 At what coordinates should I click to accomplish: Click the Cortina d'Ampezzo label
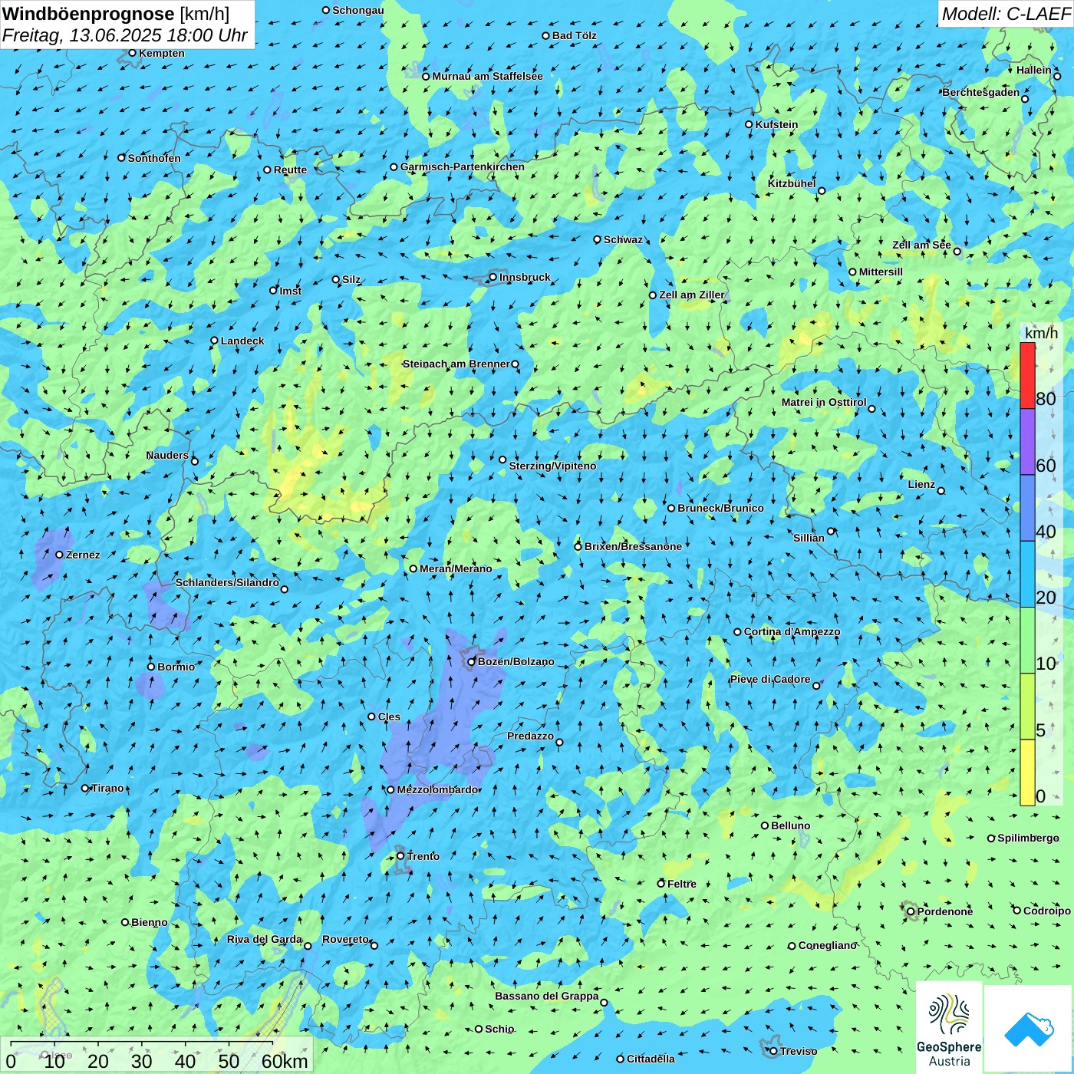coord(792,631)
